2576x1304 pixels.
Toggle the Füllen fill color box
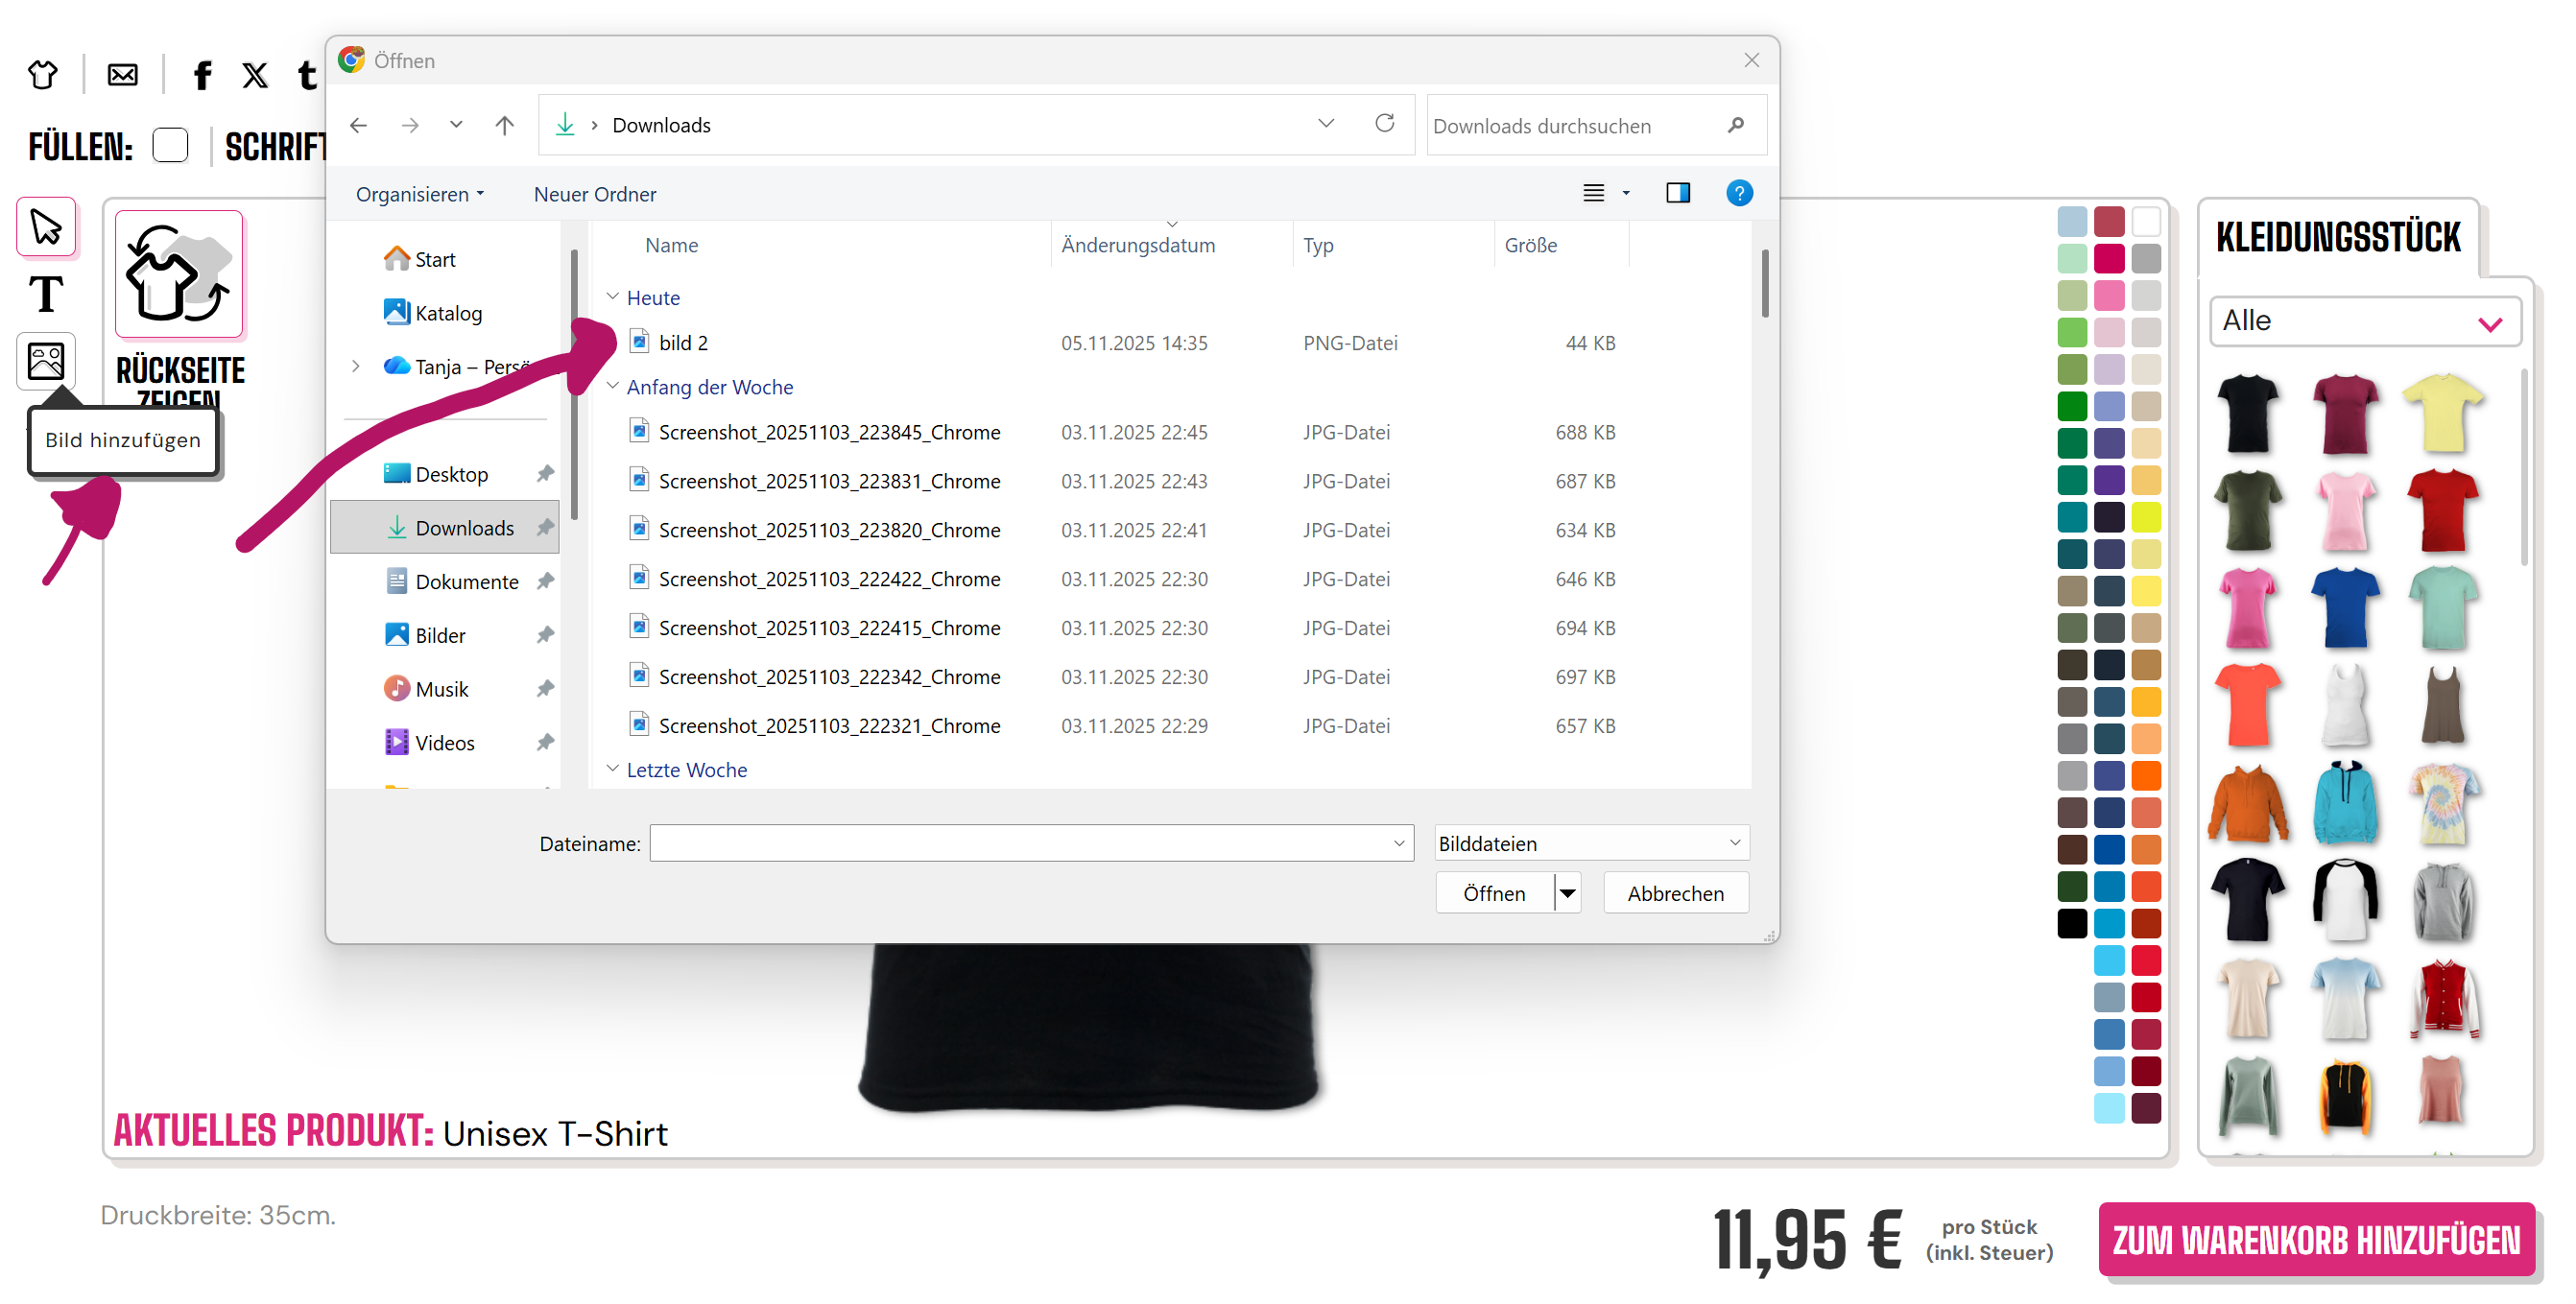click(171, 146)
